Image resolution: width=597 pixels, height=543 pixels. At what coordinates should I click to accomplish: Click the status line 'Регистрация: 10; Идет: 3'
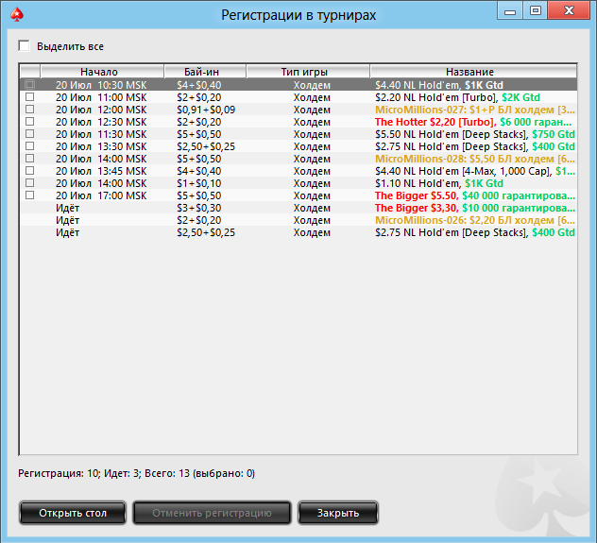(136, 473)
